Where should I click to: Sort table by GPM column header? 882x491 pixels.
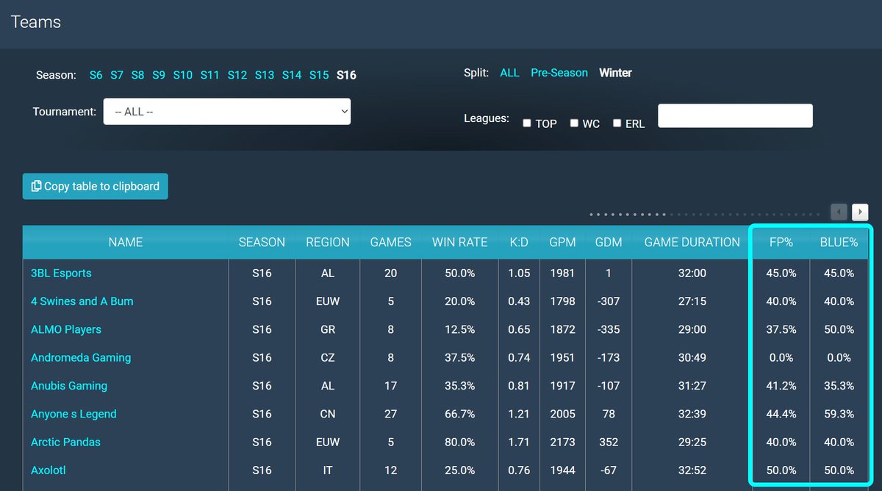(562, 243)
